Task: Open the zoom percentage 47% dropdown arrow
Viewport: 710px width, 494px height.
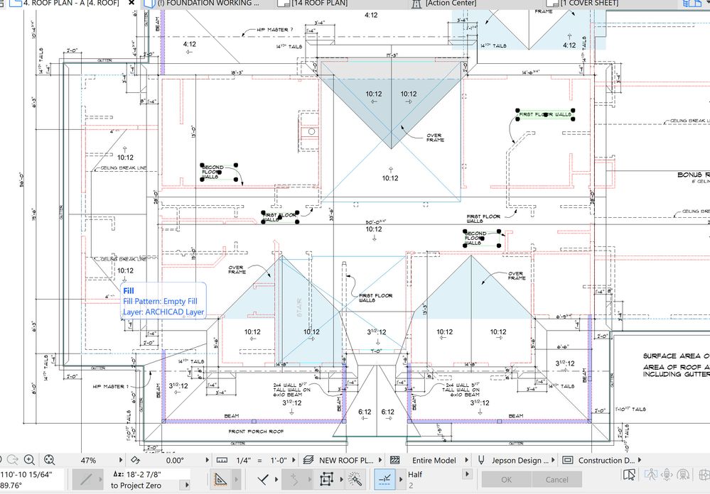Action: tap(120, 460)
